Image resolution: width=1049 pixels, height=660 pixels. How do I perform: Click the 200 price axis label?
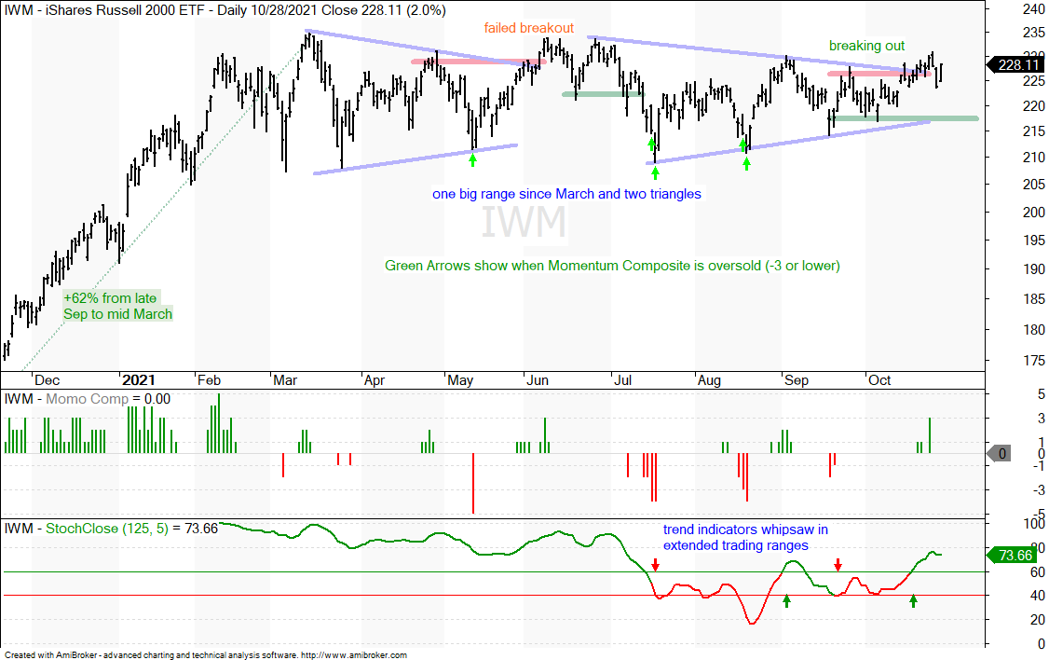click(1033, 213)
